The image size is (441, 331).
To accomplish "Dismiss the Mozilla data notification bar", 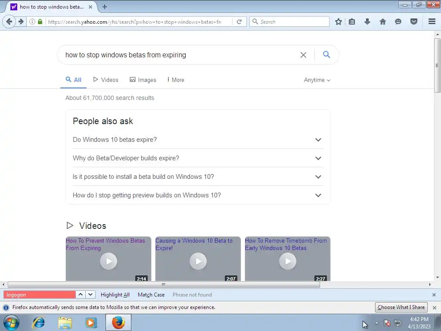I will point(434,308).
